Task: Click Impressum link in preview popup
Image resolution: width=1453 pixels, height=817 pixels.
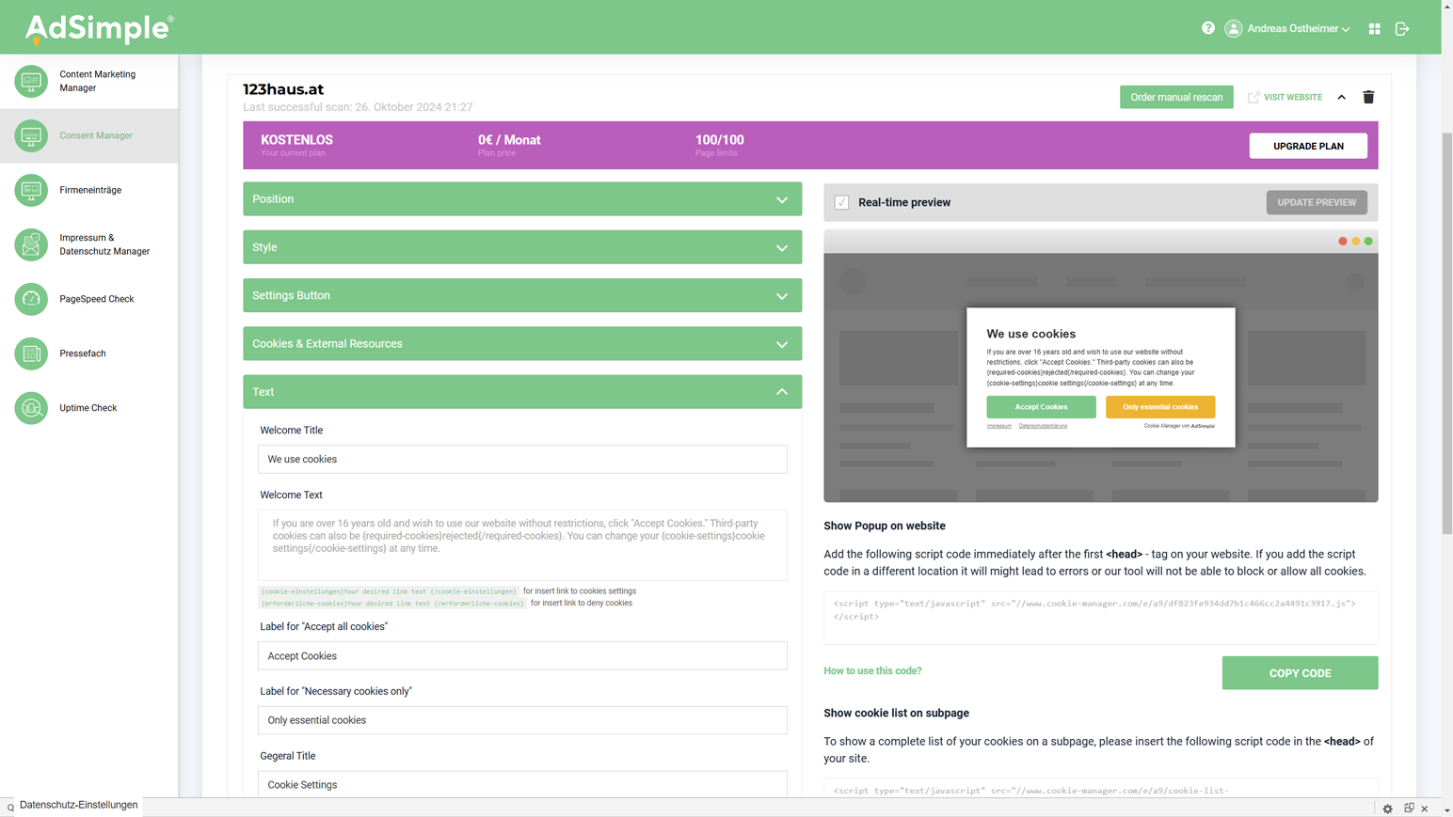Action: point(998,426)
